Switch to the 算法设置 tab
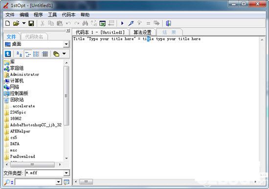The image size is (269, 189). click(x=142, y=32)
